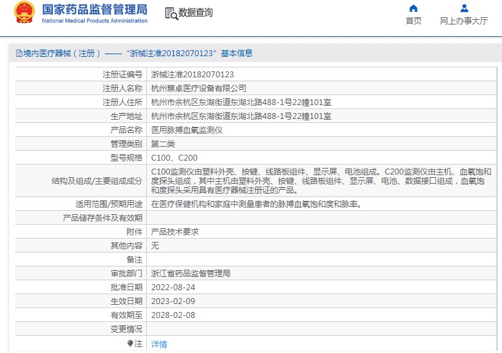Viewport: 502px width, 353px height.
Task: Click the document icon before 境内医疗器械
Action: click(x=19, y=54)
